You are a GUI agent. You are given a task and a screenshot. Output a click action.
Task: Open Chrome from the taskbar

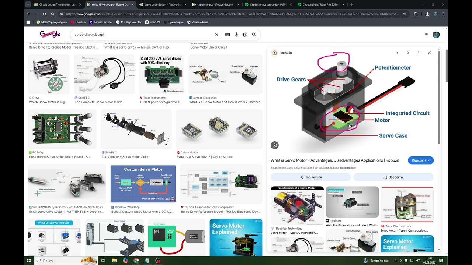(136, 261)
